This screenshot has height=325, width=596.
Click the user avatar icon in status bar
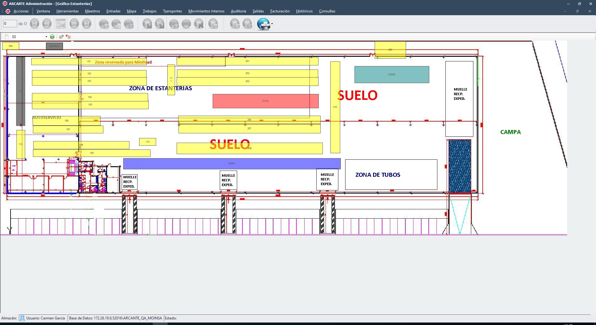click(x=22, y=318)
